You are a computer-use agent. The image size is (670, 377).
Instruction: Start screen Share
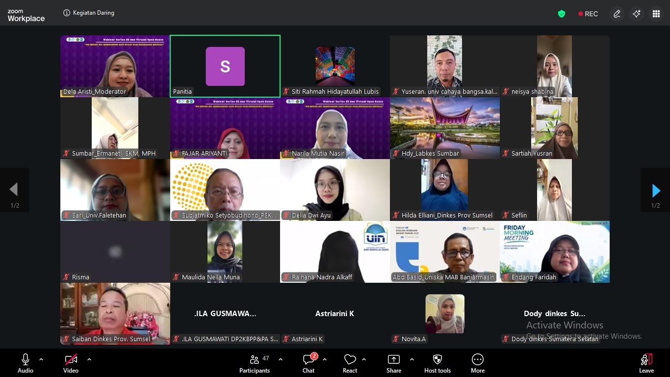[394, 364]
